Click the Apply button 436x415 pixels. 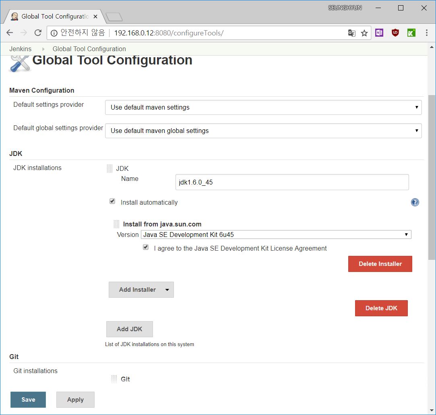pos(75,400)
